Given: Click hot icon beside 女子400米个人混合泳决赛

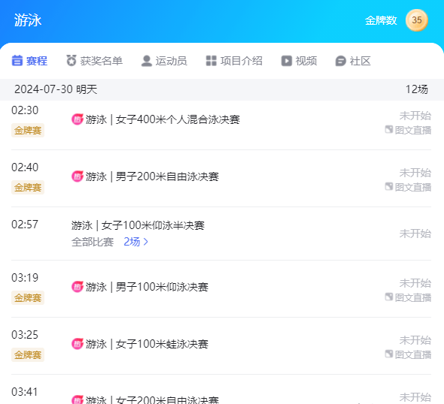Looking at the screenshot, I should point(78,119).
